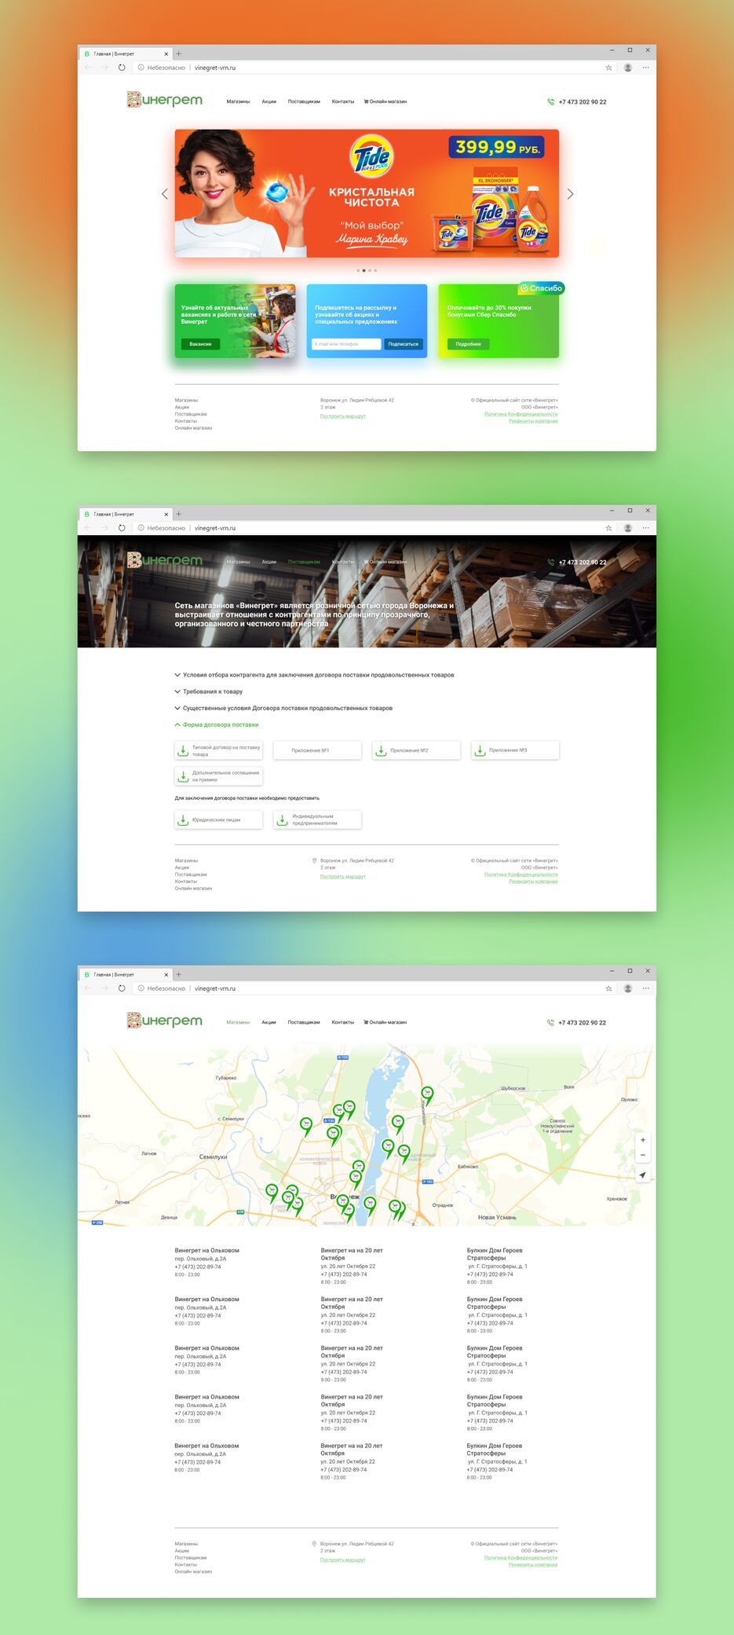
Task: Click Онлайн магазин in the homepage footer
Action: coord(193,428)
